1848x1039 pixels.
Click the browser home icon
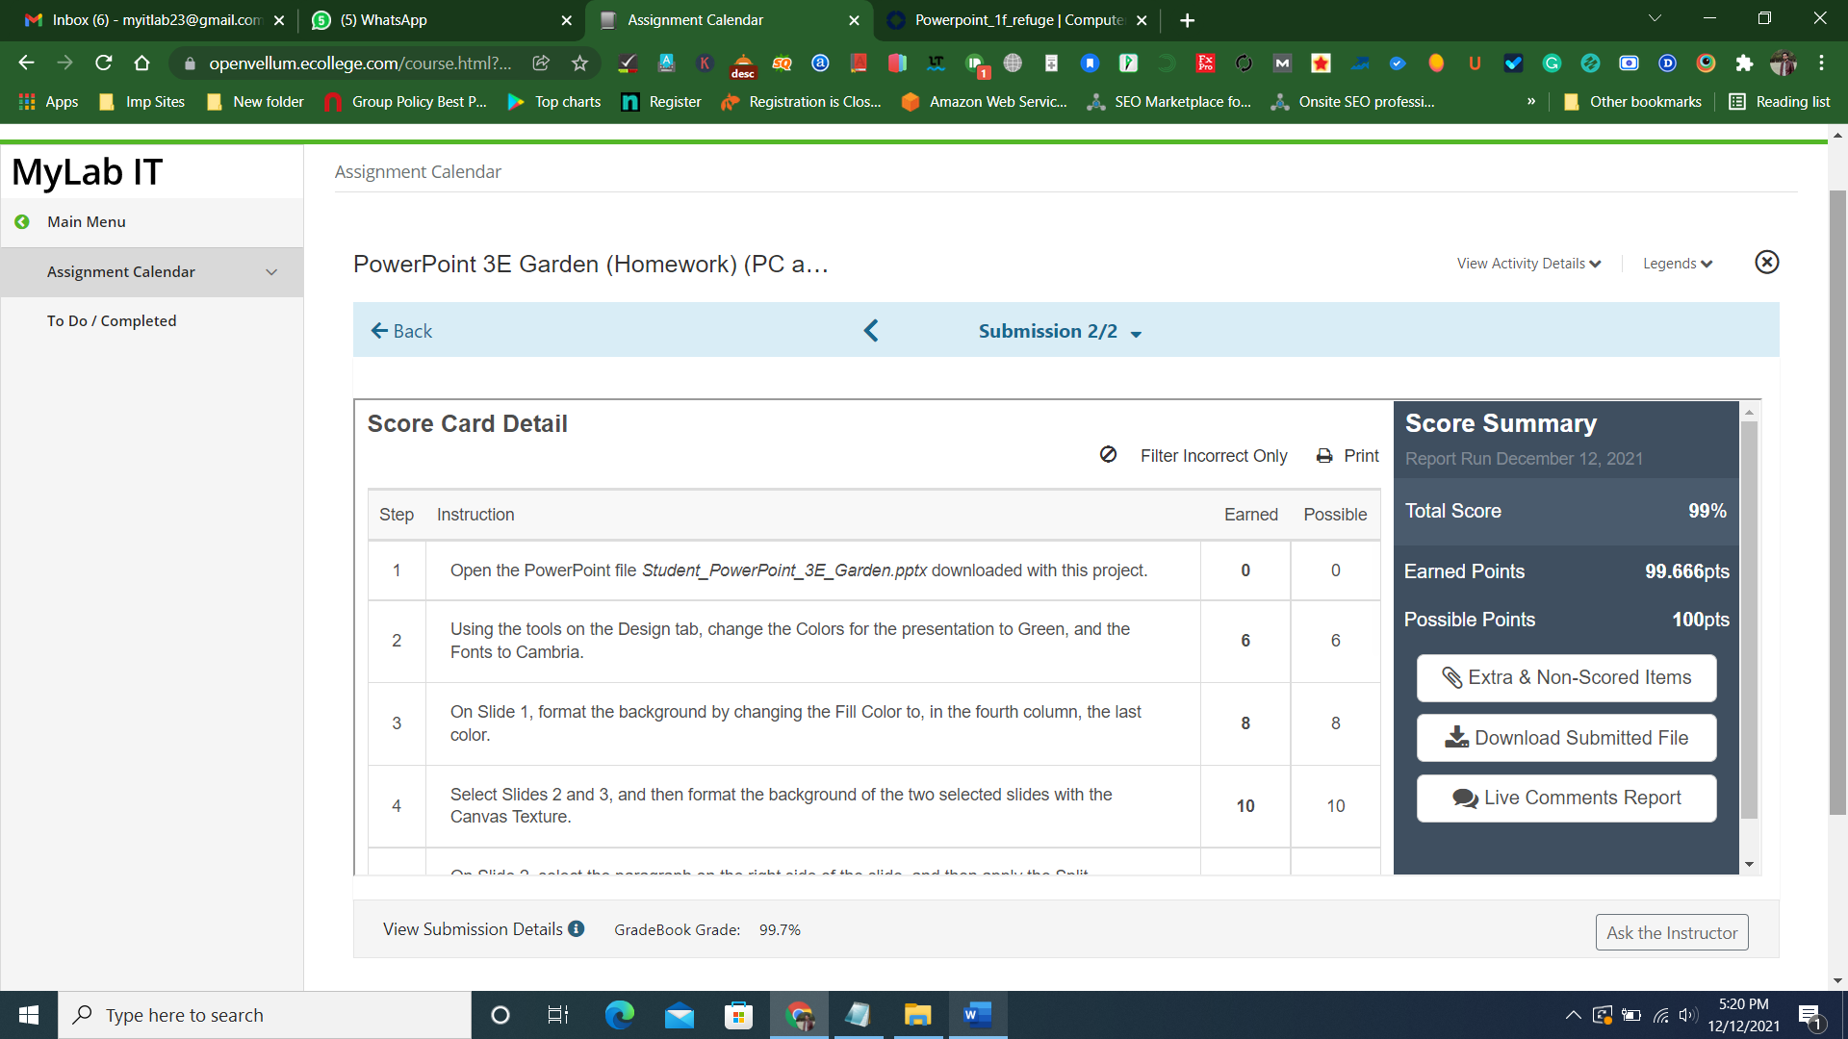pyautogui.click(x=142, y=63)
